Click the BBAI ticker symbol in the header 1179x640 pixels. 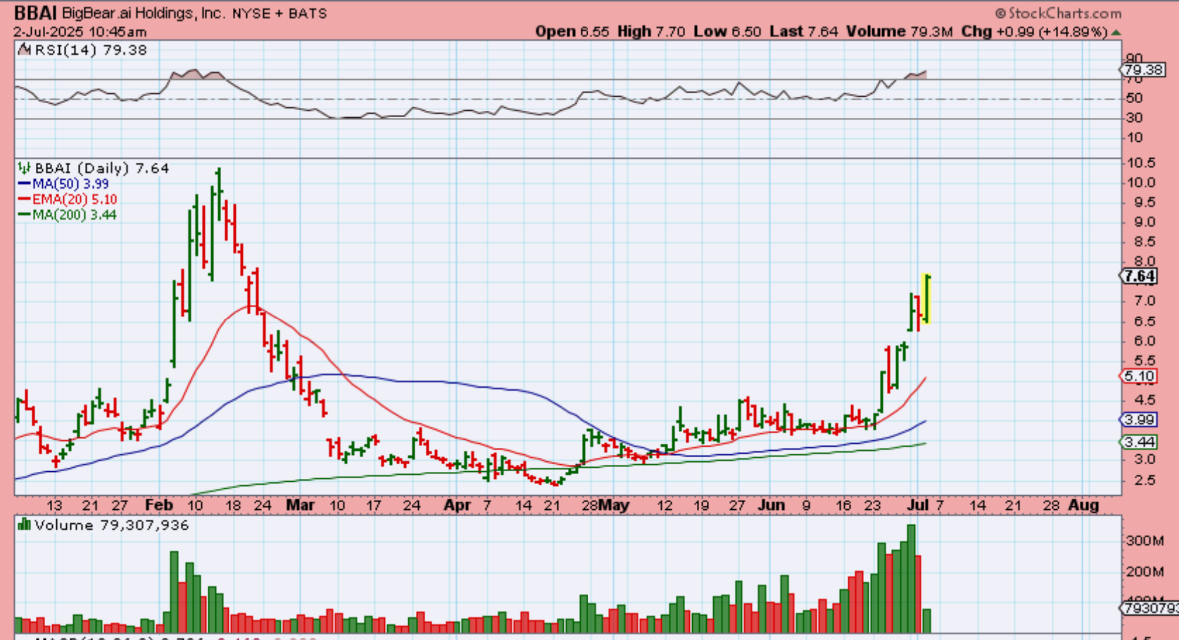pyautogui.click(x=35, y=12)
